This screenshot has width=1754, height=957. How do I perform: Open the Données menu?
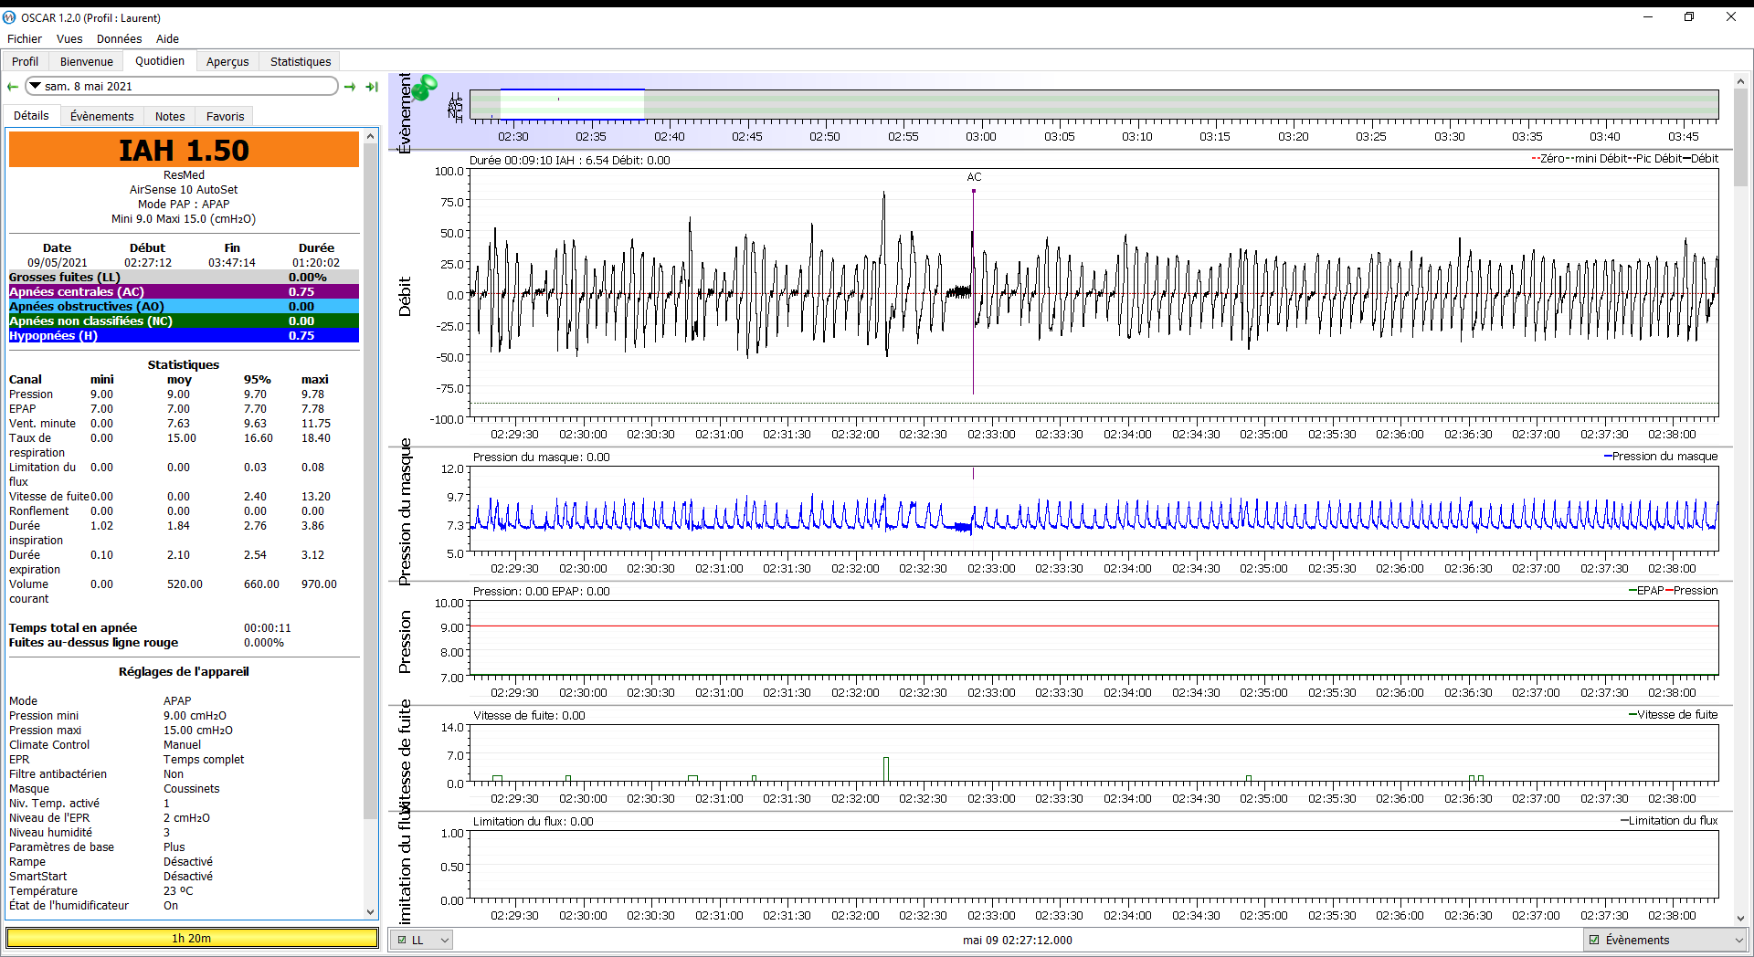point(119,38)
